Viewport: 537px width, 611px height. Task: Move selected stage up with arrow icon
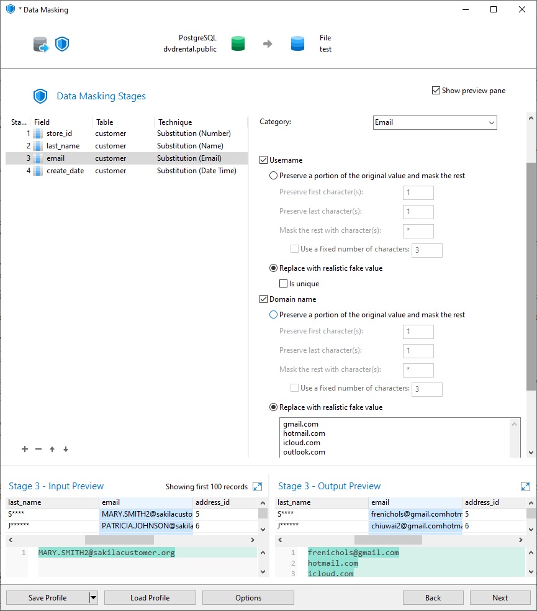52,449
